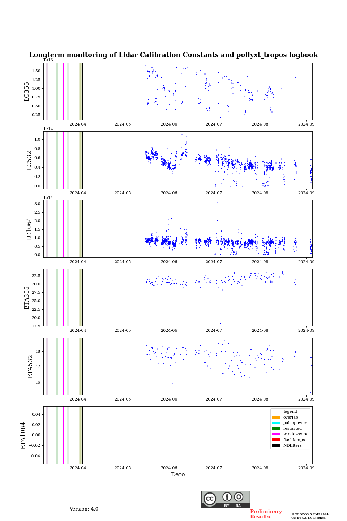
Task: Select the cyan pulsepower legend swatch
Action: pyautogui.click(x=276, y=423)
